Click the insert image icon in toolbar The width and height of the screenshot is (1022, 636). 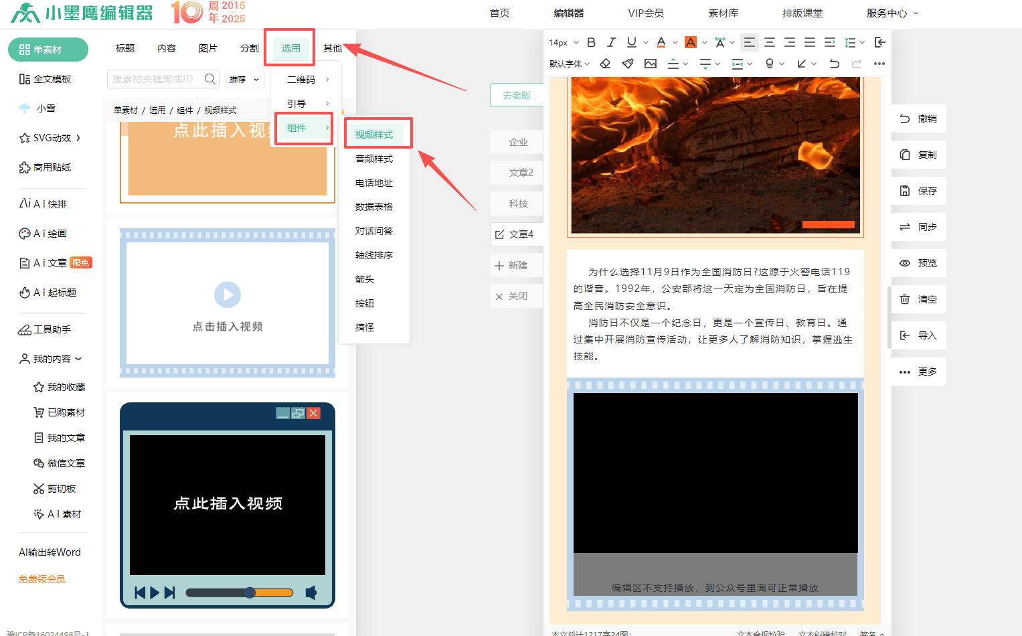click(x=651, y=64)
